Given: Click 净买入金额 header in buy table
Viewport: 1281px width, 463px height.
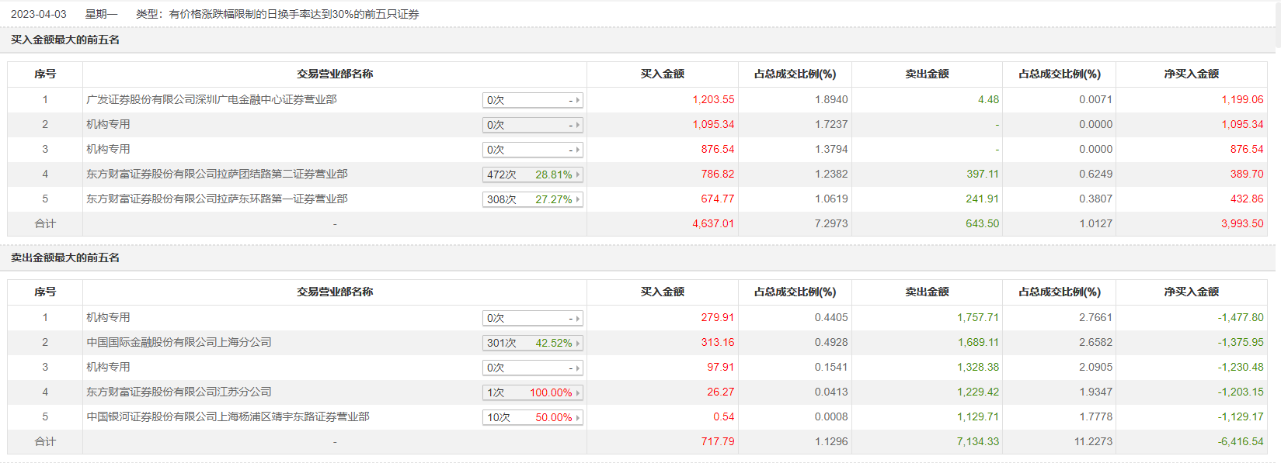Looking at the screenshot, I should click(x=1191, y=74).
